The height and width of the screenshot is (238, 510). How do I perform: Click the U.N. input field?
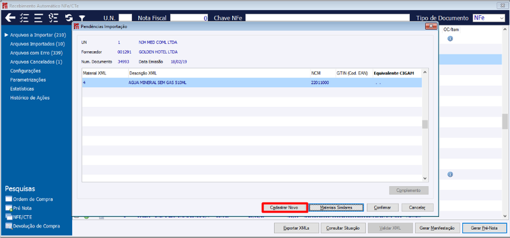[126, 18]
